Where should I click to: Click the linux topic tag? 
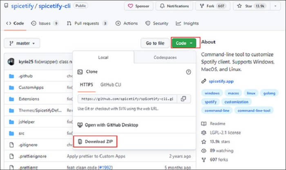coord(251,93)
